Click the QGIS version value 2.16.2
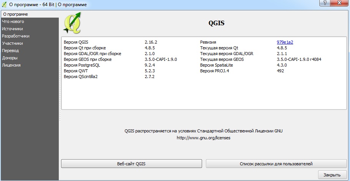The width and height of the screenshot is (350, 181). 151,42
